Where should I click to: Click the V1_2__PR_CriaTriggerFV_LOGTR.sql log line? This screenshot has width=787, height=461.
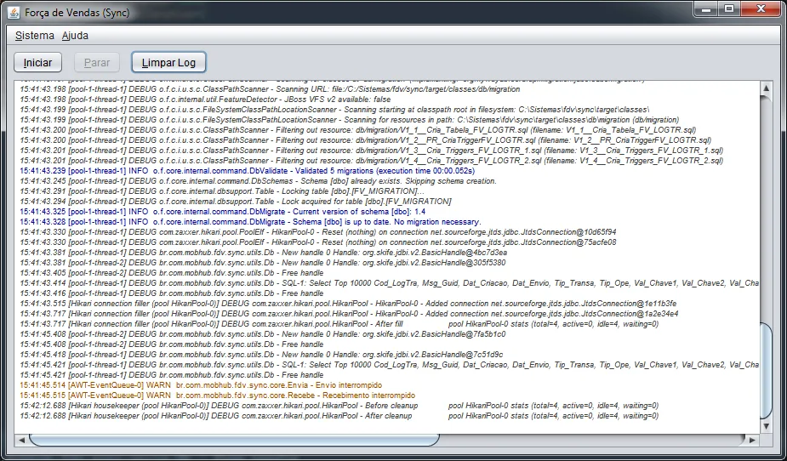pyautogui.click(x=365, y=140)
